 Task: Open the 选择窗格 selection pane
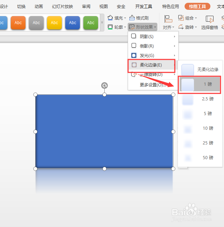click(210, 23)
